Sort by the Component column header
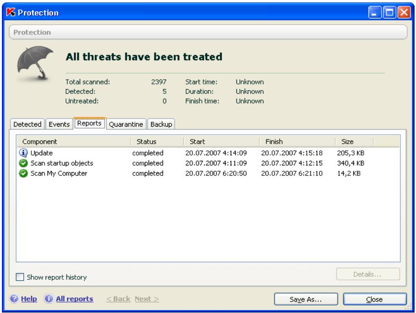 (x=74, y=141)
